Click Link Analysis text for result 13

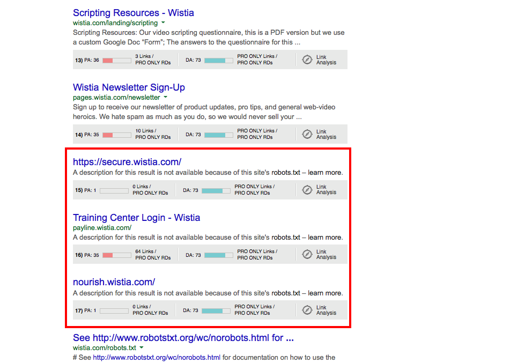326,60
